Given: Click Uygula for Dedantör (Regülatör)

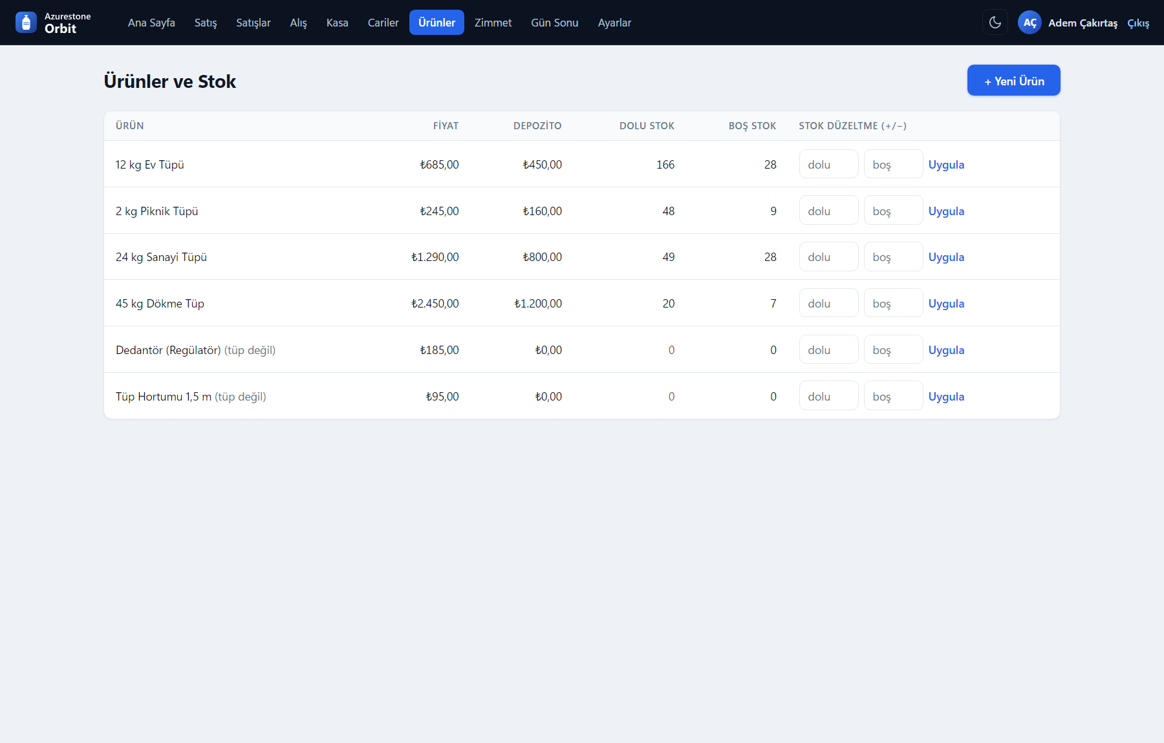Looking at the screenshot, I should click(x=946, y=350).
